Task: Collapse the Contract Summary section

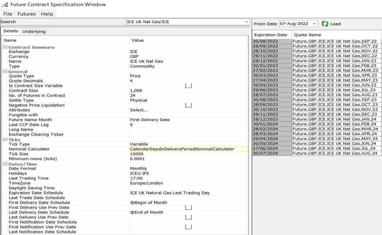Action: coord(5,47)
